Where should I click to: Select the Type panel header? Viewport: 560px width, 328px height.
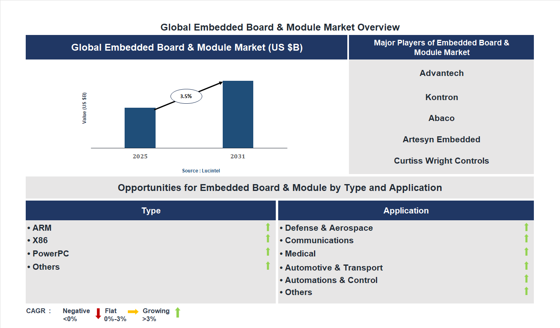coord(151,210)
